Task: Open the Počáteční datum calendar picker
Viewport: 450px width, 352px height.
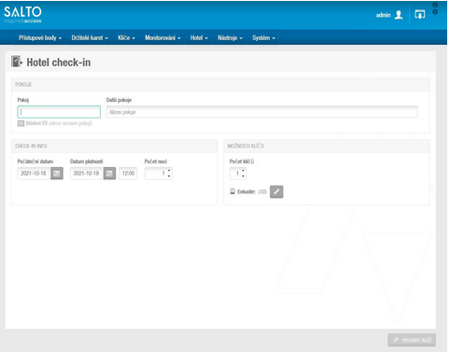Action: [57, 174]
